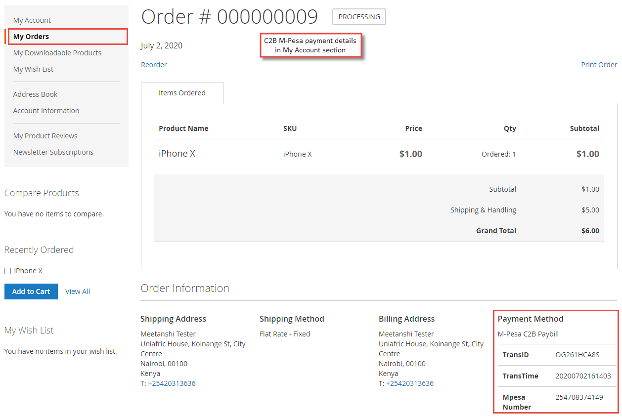The width and height of the screenshot is (622, 417).
Task: Click the July 2, 2020 order date
Action: [x=162, y=46]
